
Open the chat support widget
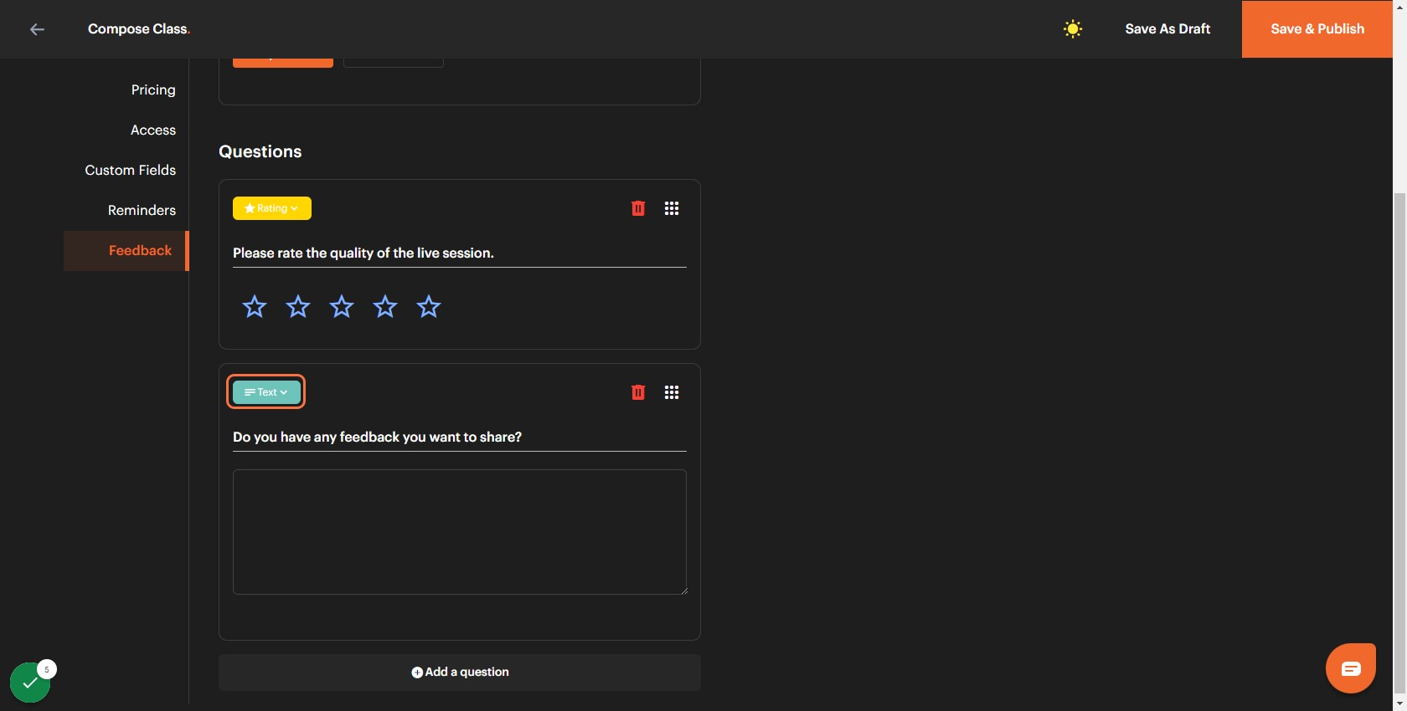1351,668
